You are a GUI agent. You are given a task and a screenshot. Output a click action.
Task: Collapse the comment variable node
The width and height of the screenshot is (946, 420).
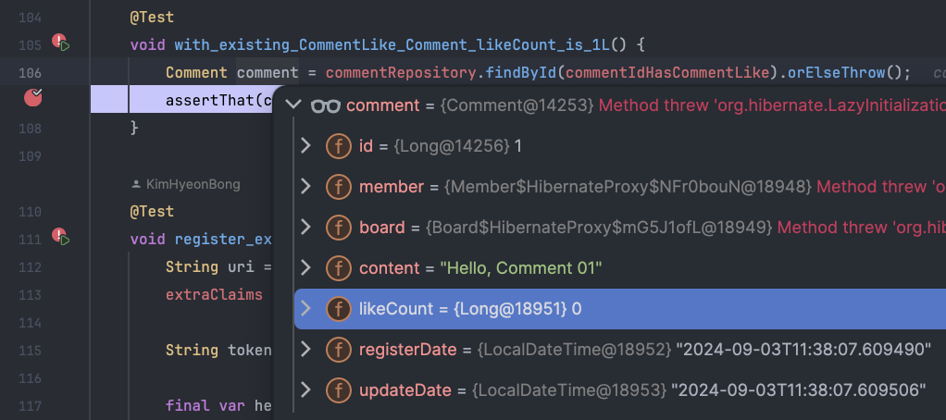pyautogui.click(x=293, y=105)
